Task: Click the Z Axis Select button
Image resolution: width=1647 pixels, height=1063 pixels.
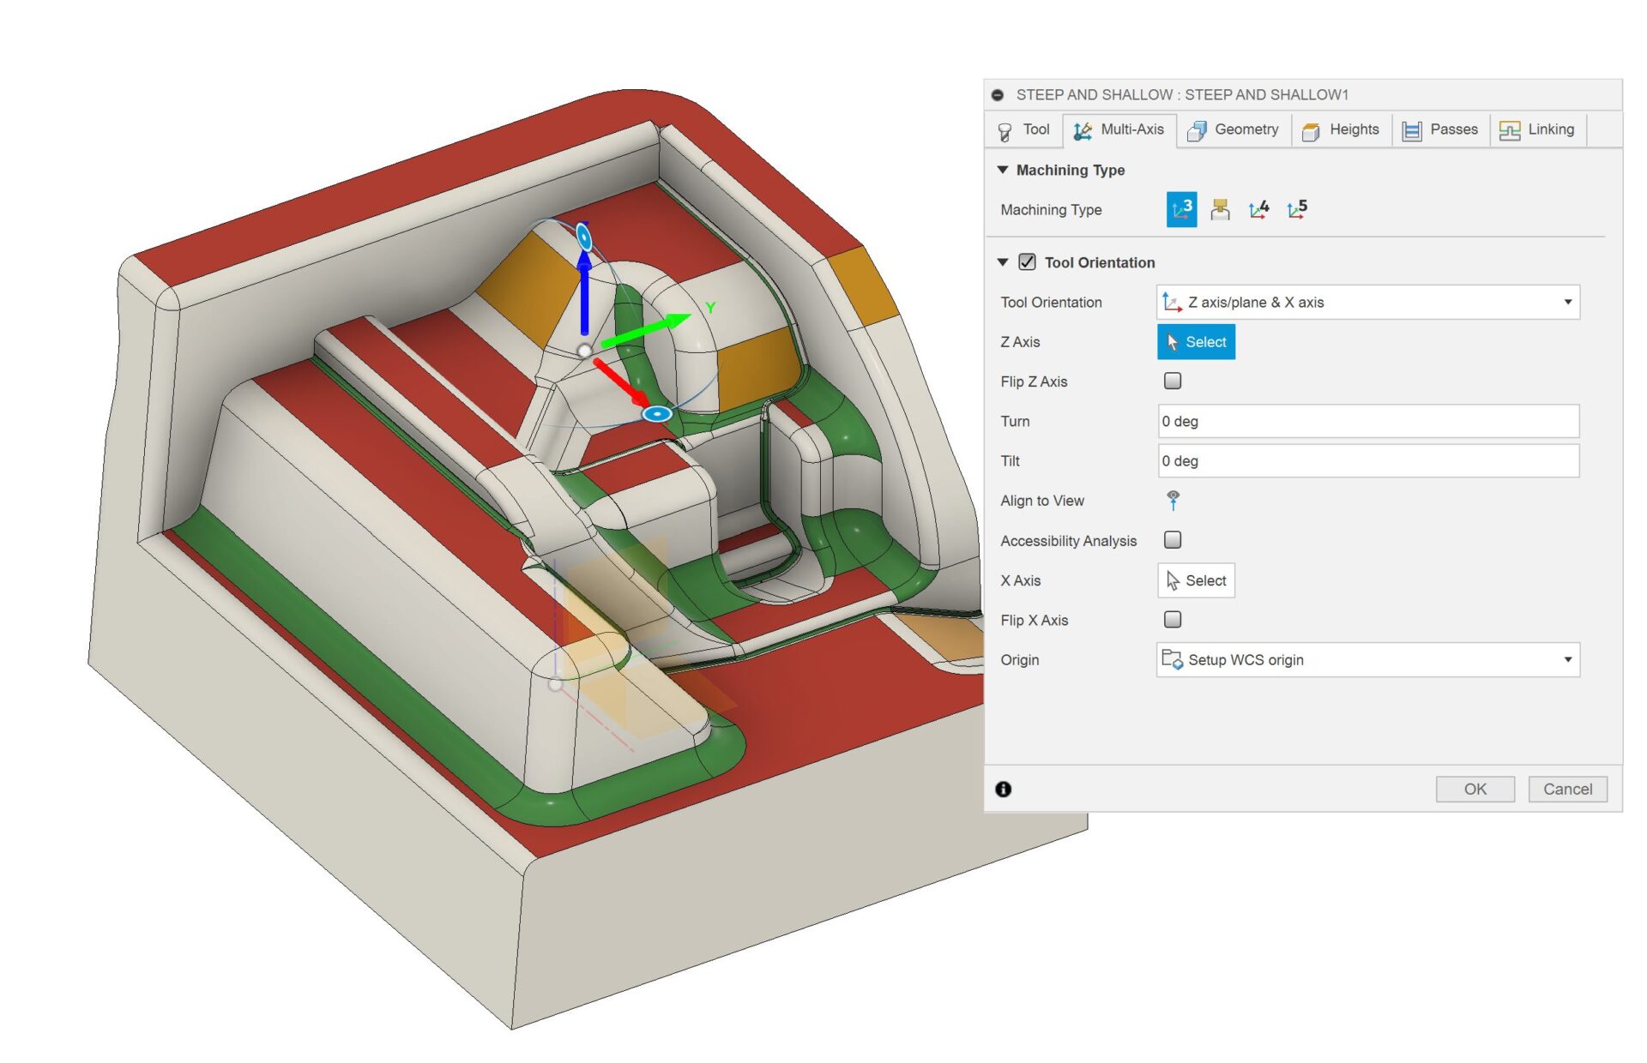Action: click(1196, 341)
